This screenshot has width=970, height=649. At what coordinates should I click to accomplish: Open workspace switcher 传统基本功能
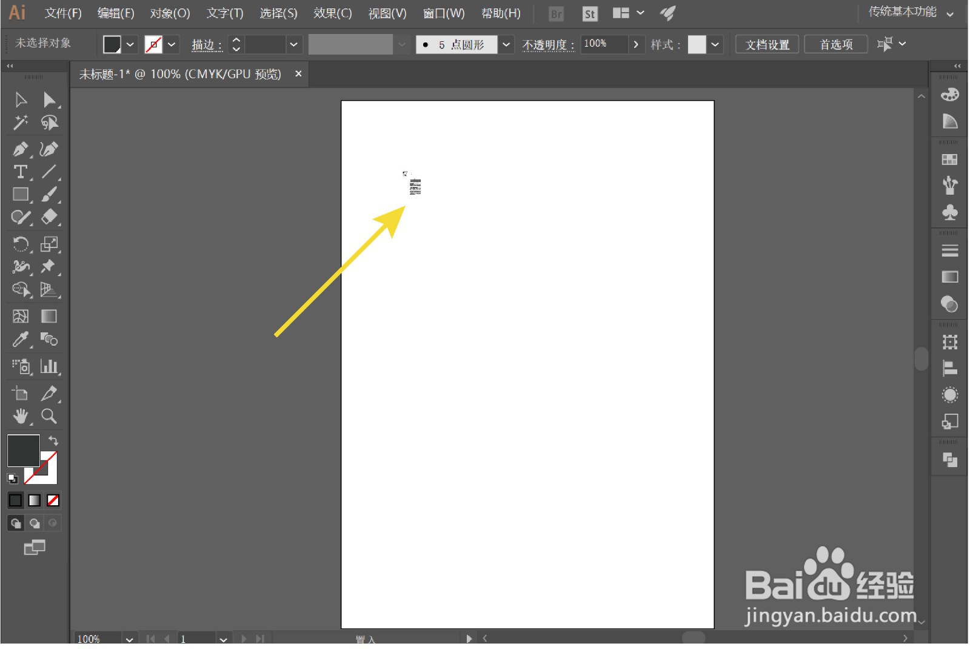pyautogui.click(x=911, y=12)
